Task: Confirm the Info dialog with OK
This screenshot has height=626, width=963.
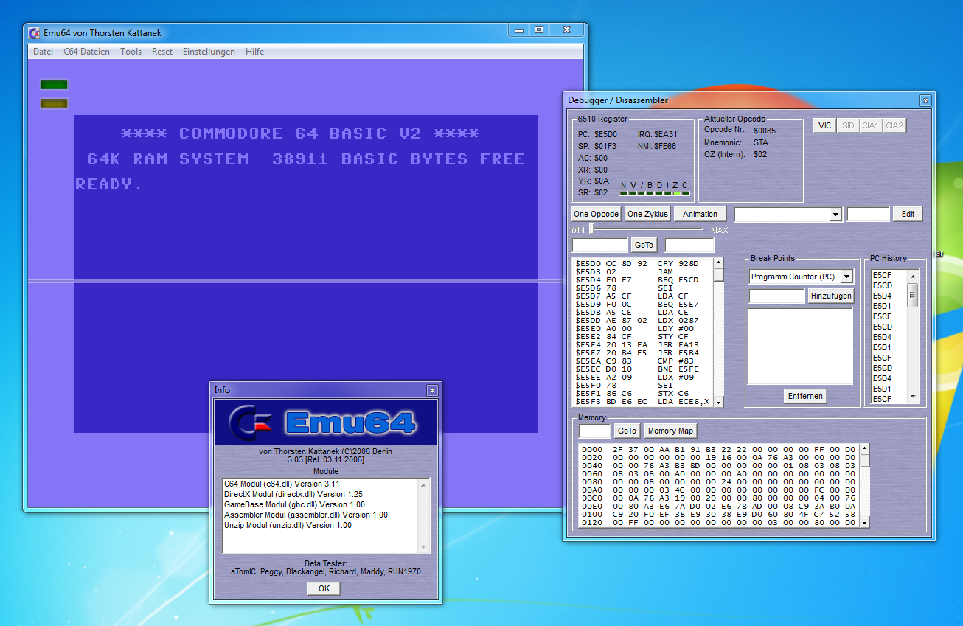Action: (x=324, y=588)
